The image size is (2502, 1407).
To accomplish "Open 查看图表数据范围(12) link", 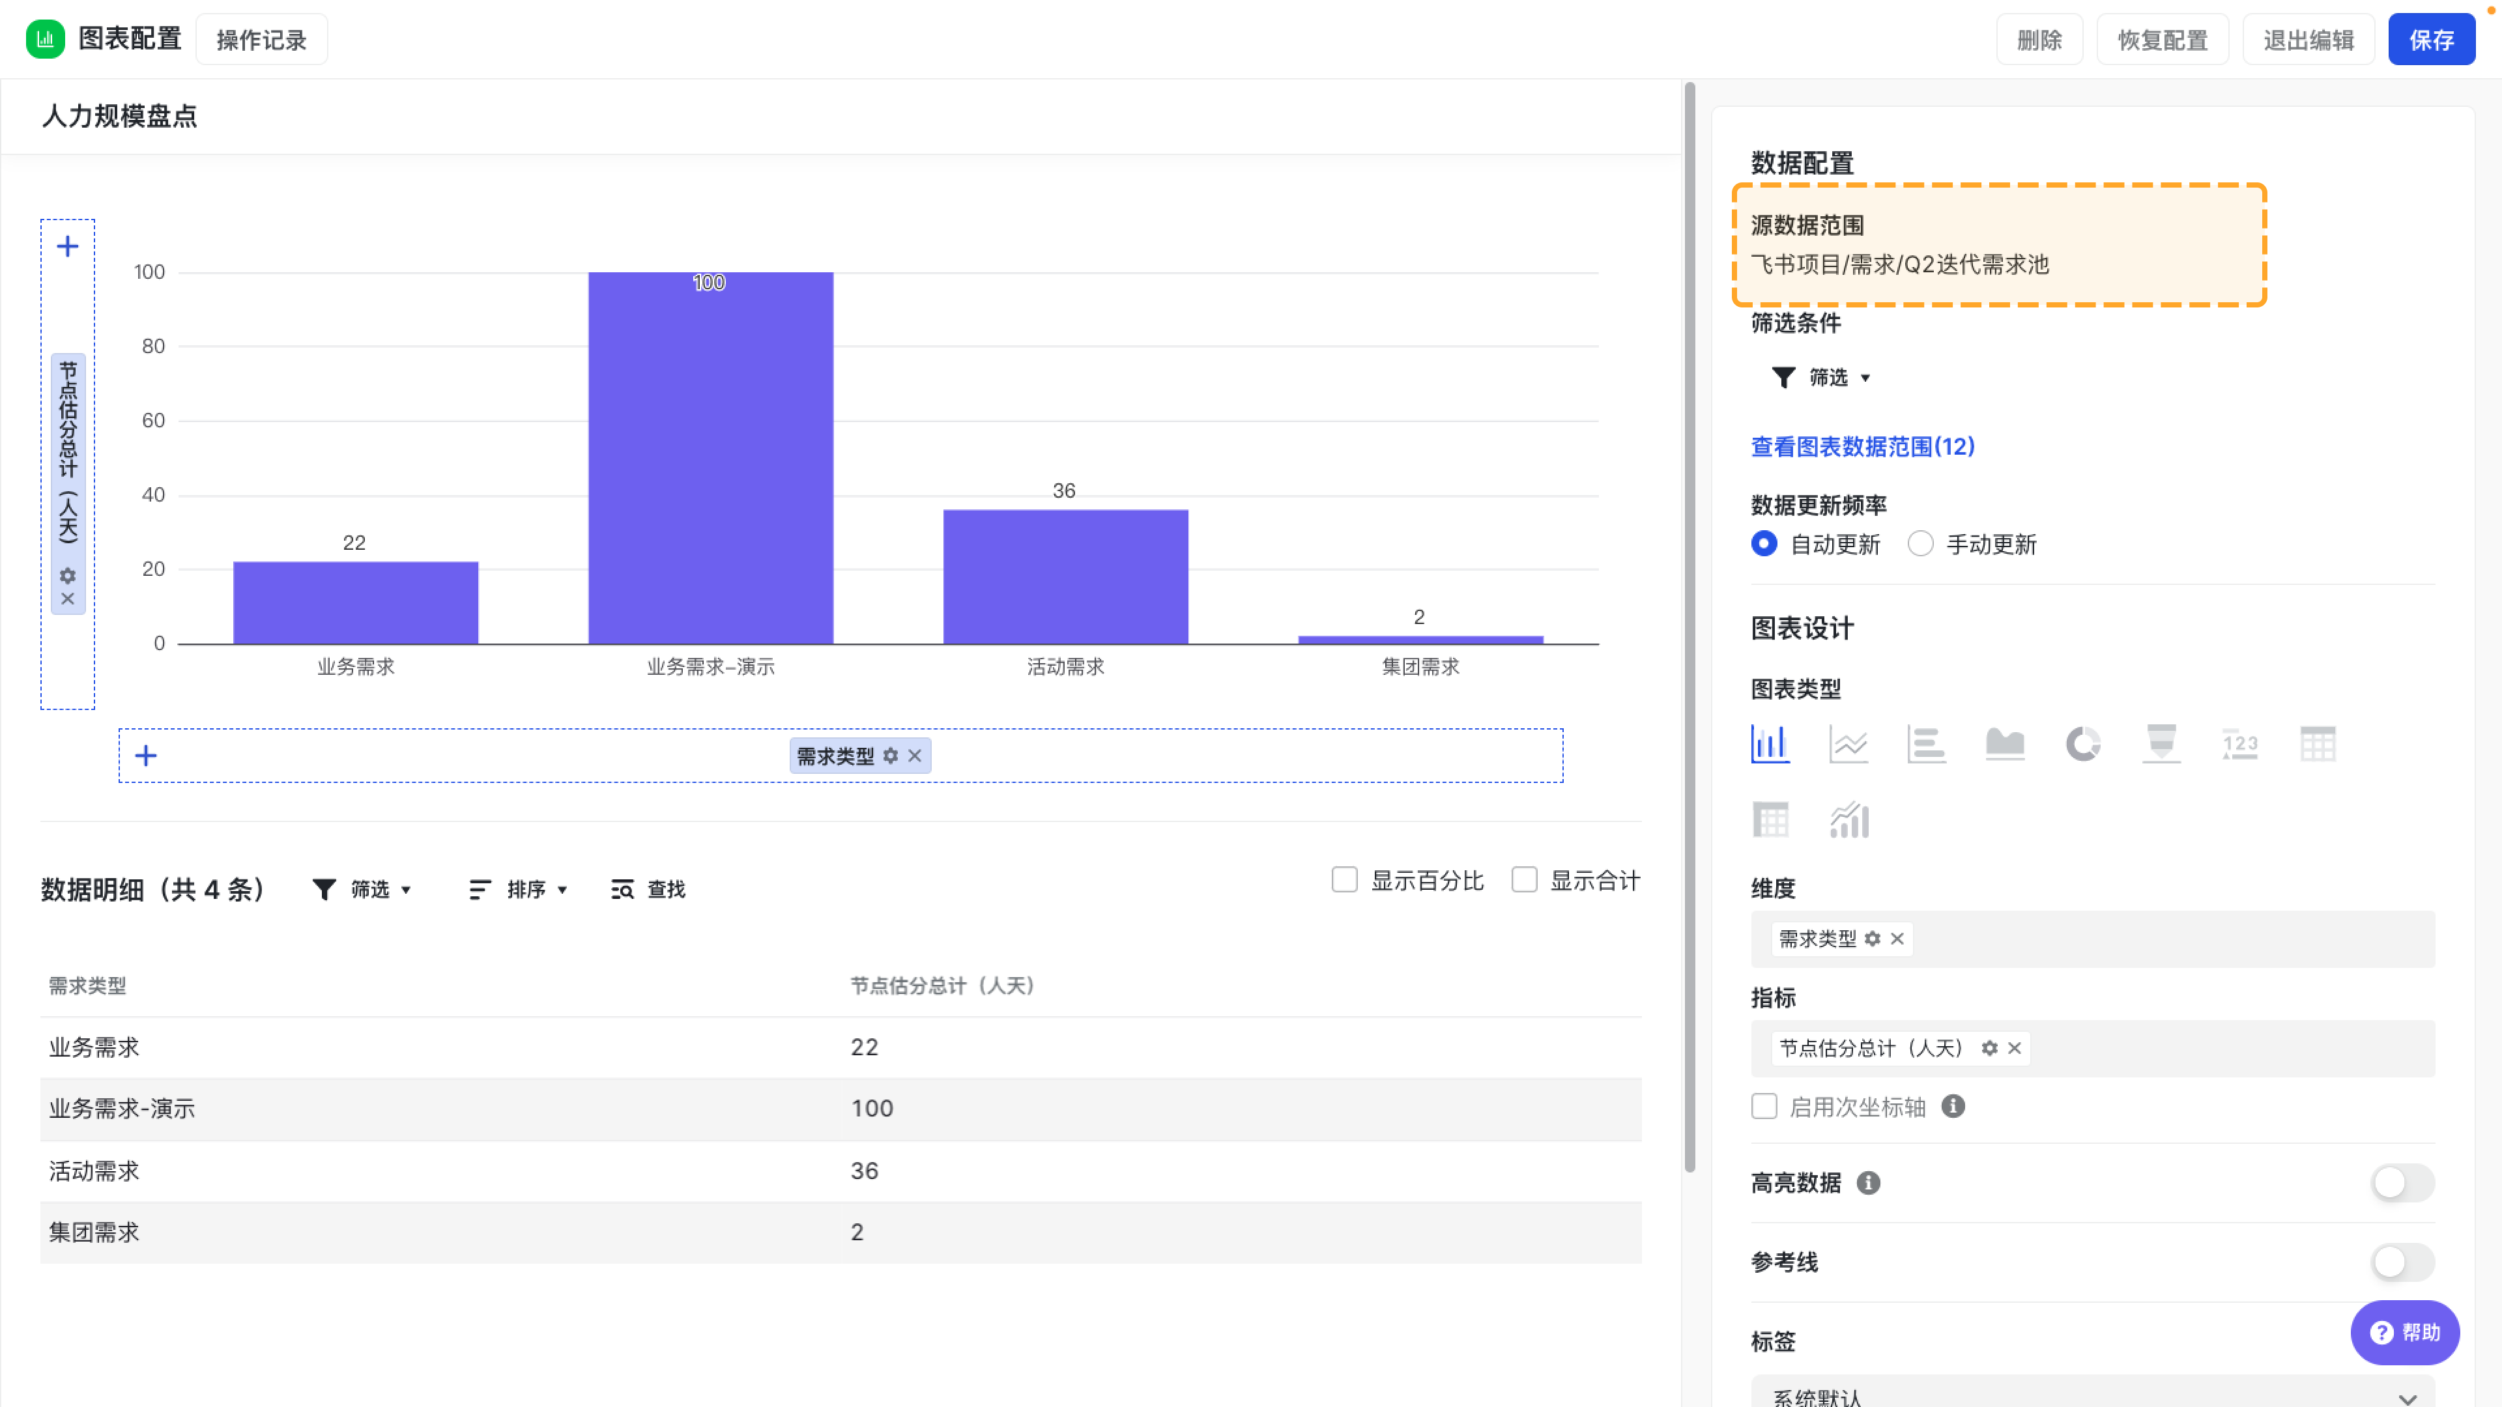I will click(x=1862, y=447).
